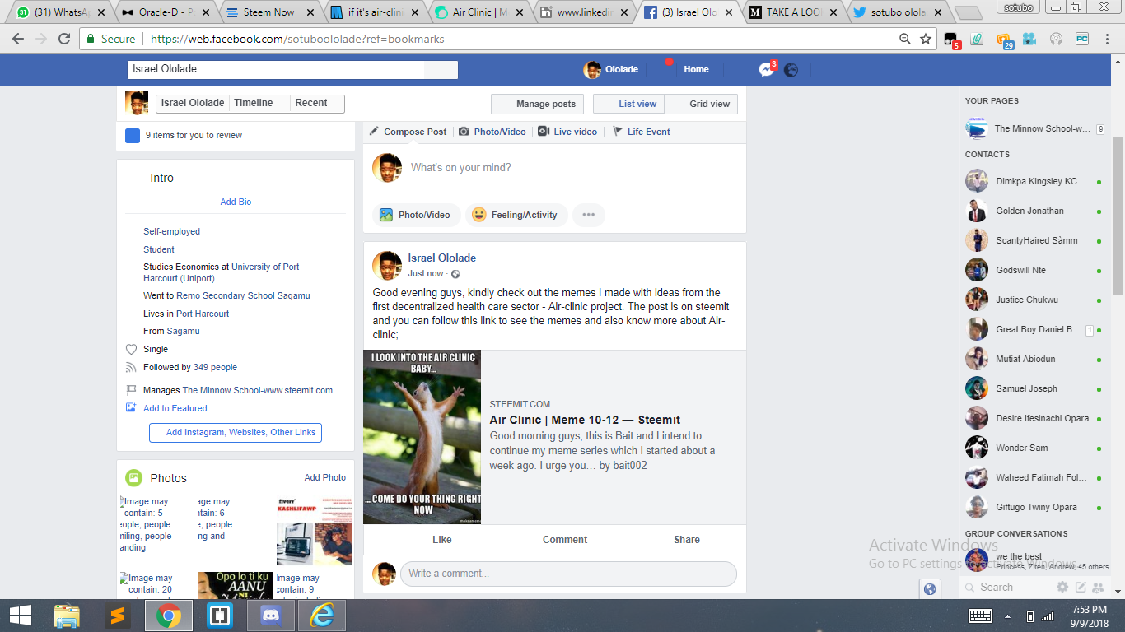
Task: Create new group icon in chat sidebar
Action: [x=1098, y=587]
